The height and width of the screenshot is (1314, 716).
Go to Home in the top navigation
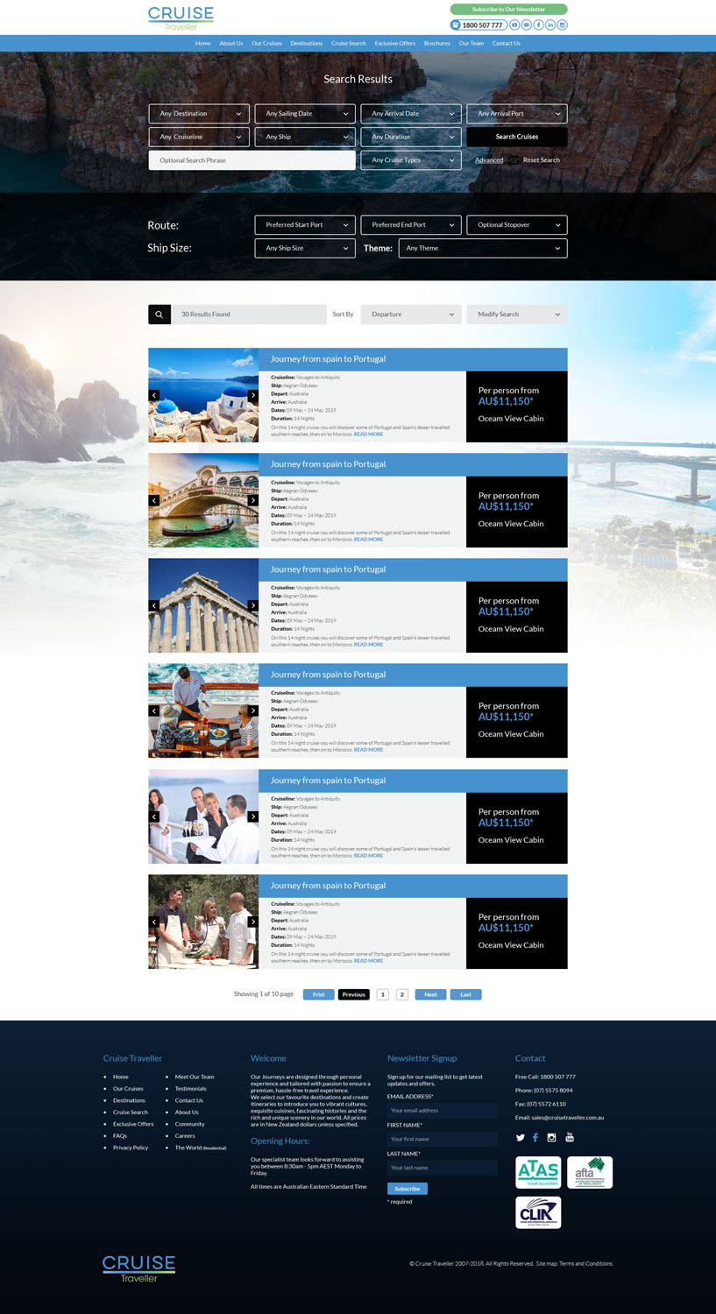(202, 43)
